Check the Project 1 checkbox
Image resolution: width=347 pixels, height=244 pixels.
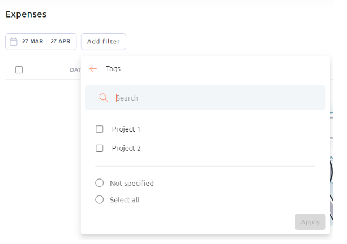100,129
